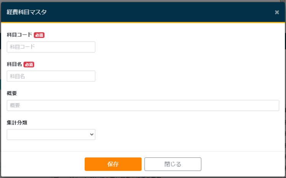Focus the 科目名 text input field

(51, 76)
